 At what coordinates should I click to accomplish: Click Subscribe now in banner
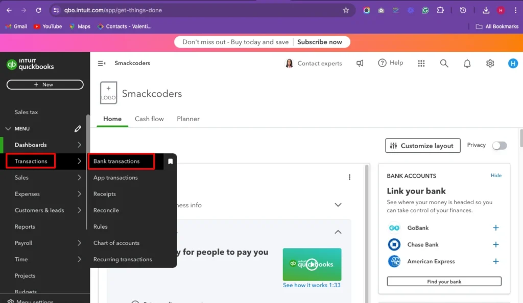320,42
